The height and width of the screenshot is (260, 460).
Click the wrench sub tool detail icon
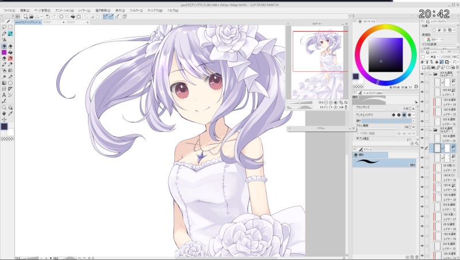pyautogui.click(x=416, y=143)
